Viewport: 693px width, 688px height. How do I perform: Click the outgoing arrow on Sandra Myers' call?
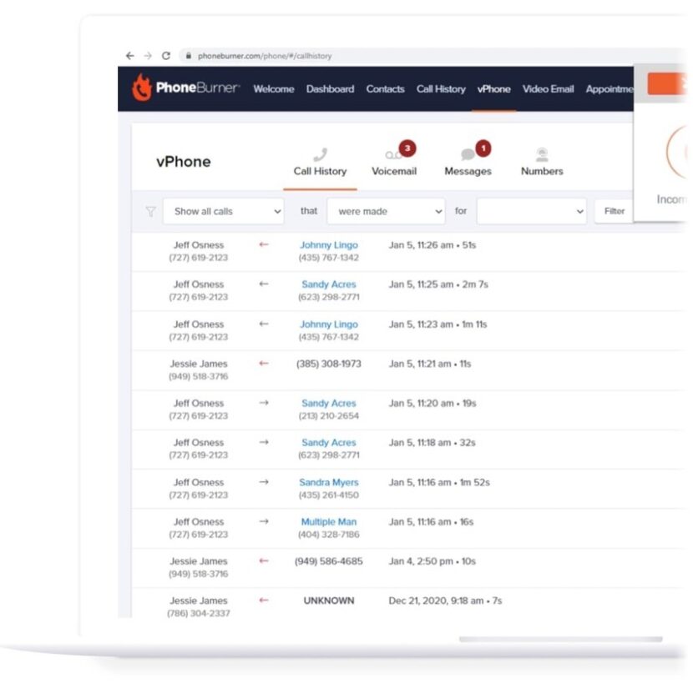[x=264, y=482]
